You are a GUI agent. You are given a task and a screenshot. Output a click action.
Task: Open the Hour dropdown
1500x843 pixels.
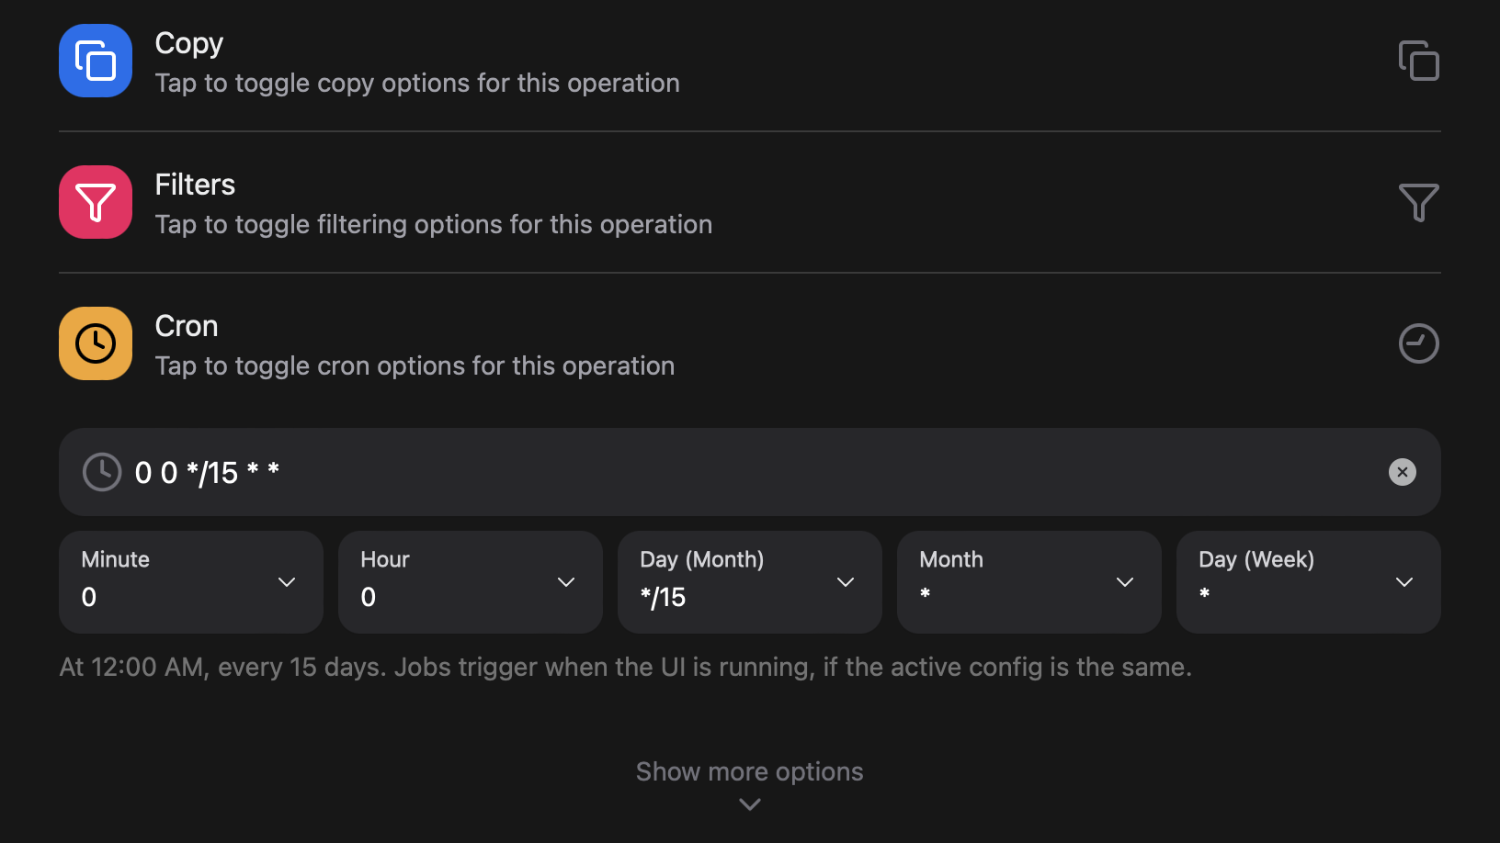[x=471, y=582]
